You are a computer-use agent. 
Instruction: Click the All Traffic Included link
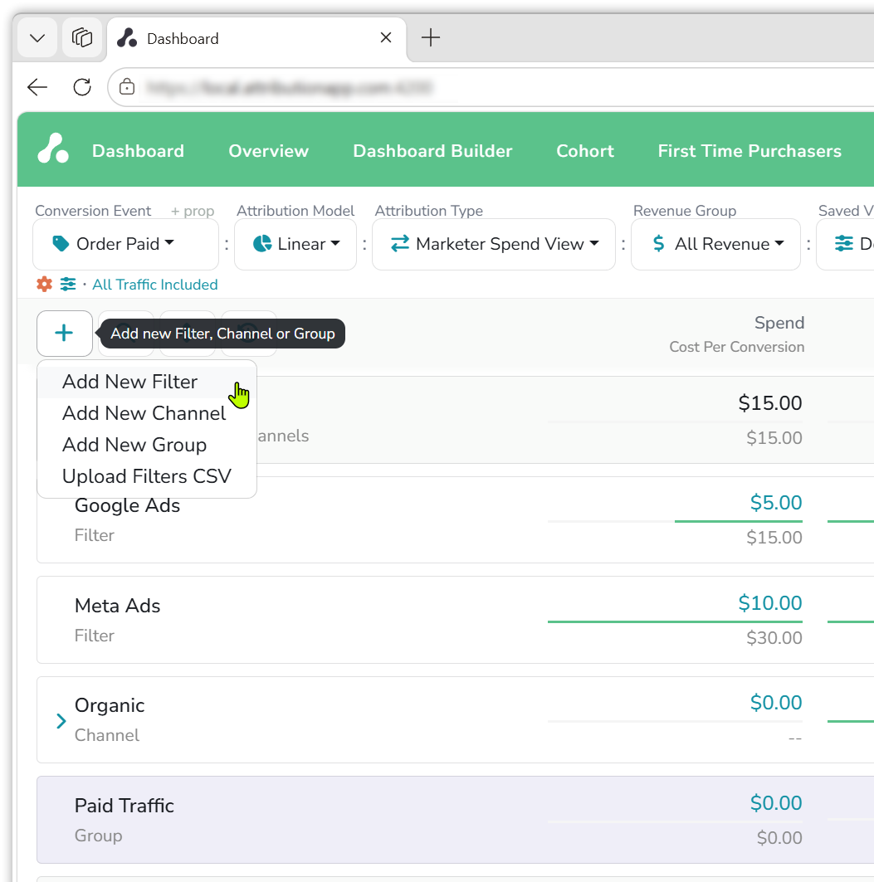coord(154,285)
